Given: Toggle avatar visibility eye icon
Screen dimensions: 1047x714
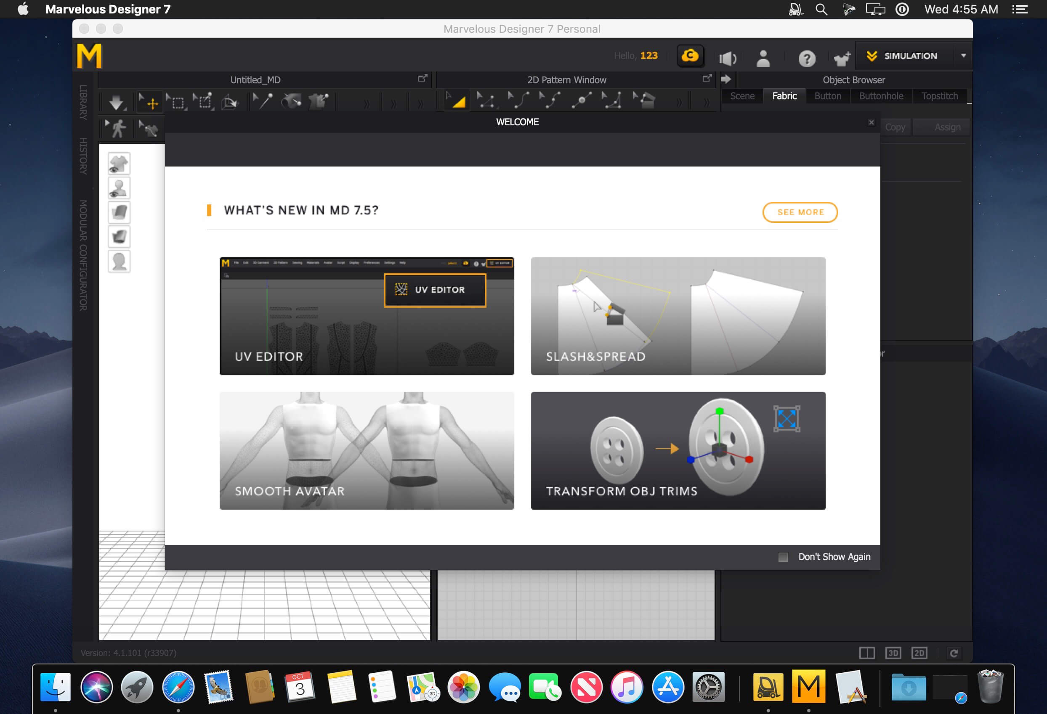Looking at the screenshot, I should click(119, 188).
